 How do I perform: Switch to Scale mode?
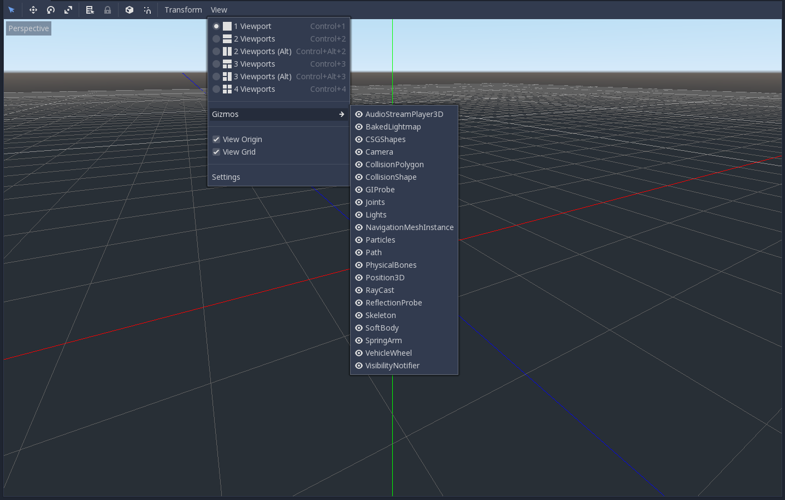coord(68,9)
